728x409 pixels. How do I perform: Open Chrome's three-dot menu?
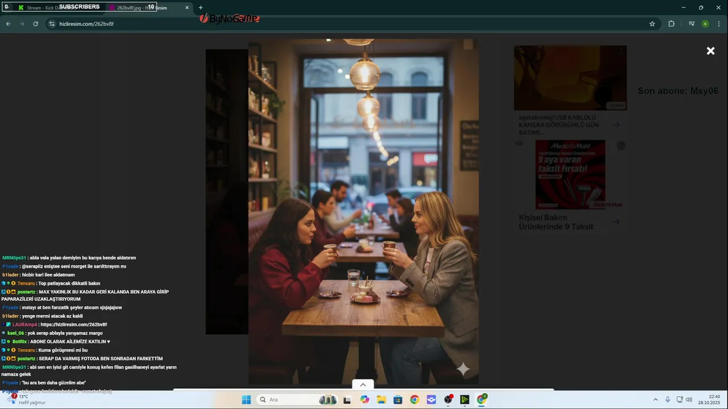click(719, 24)
